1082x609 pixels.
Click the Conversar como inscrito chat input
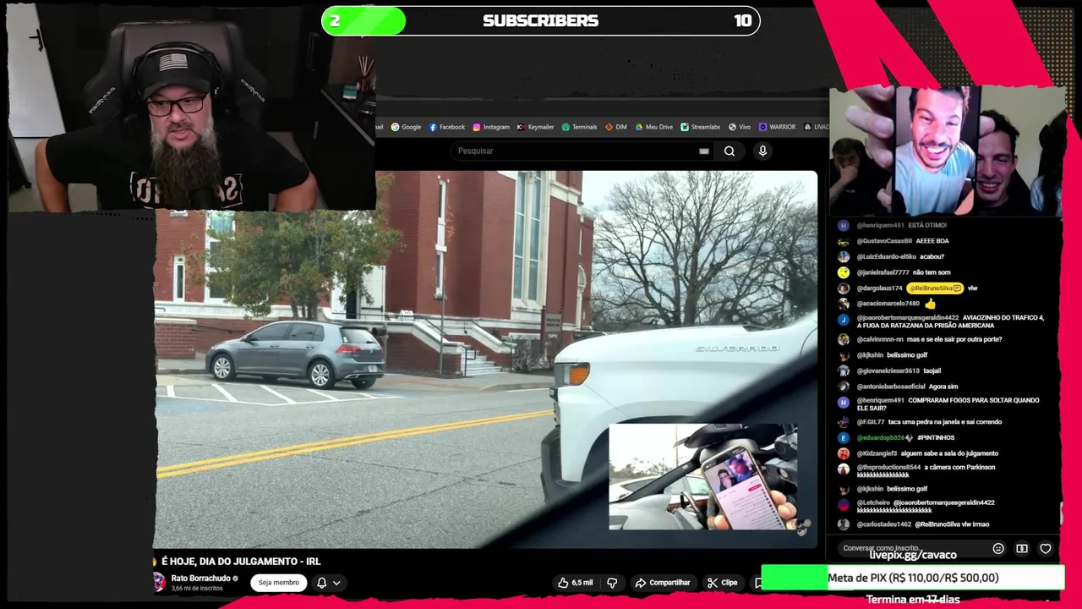[911, 548]
